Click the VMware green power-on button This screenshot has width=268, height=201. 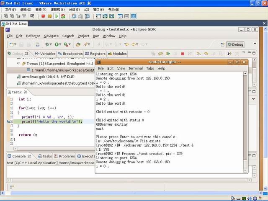pos(56,16)
